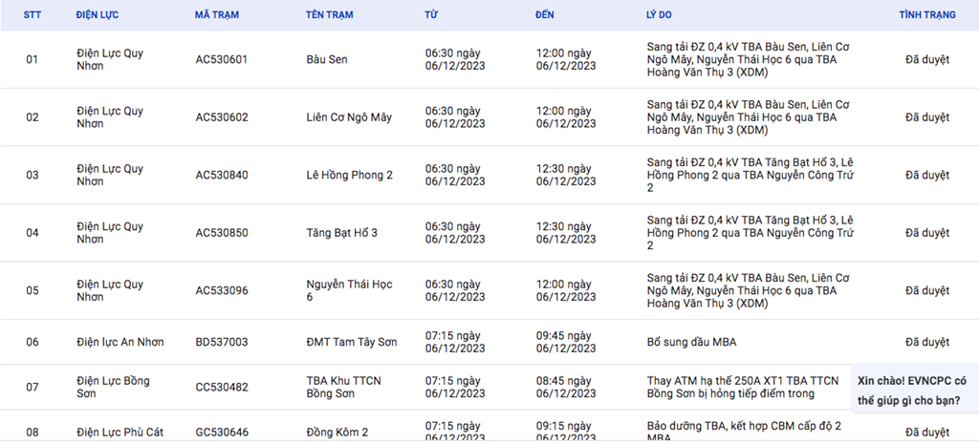Select station code AC530601
Image resolution: width=979 pixels, height=444 pixels.
[222, 60]
